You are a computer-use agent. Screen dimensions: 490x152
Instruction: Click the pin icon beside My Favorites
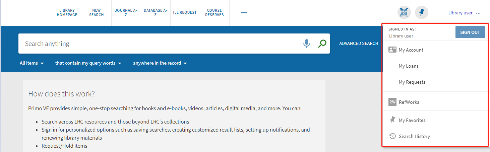[x=392, y=120]
